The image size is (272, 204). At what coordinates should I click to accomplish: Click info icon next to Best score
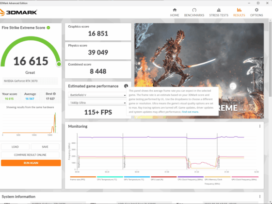coord(54,94)
